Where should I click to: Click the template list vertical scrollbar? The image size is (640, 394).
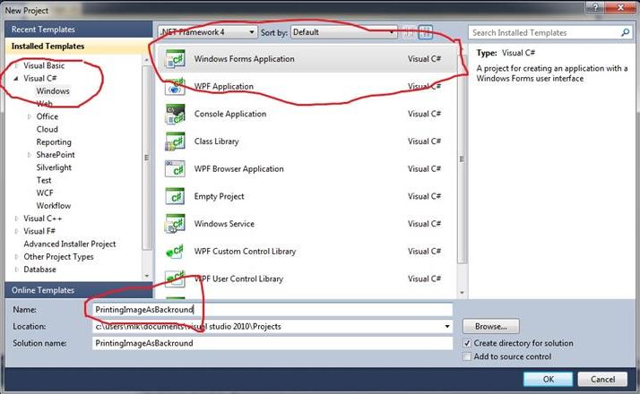[462, 159]
